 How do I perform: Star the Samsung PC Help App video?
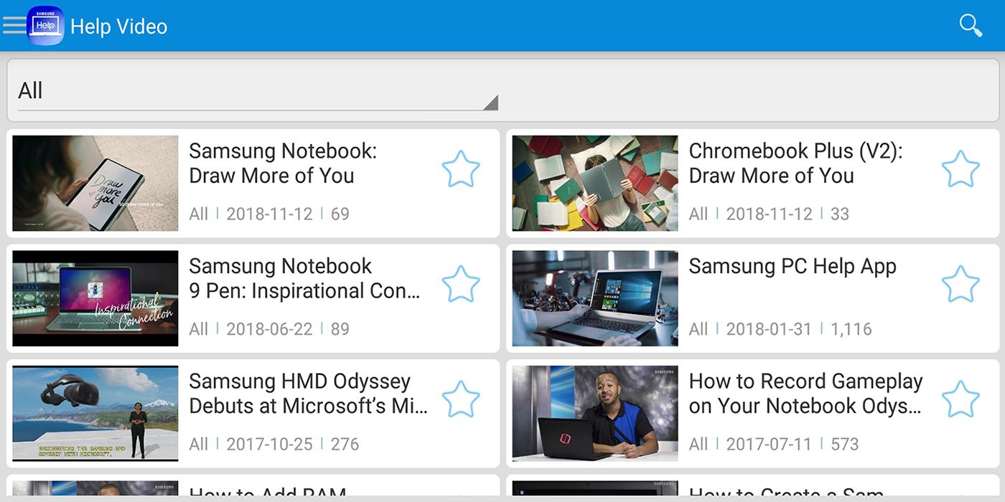(x=960, y=284)
